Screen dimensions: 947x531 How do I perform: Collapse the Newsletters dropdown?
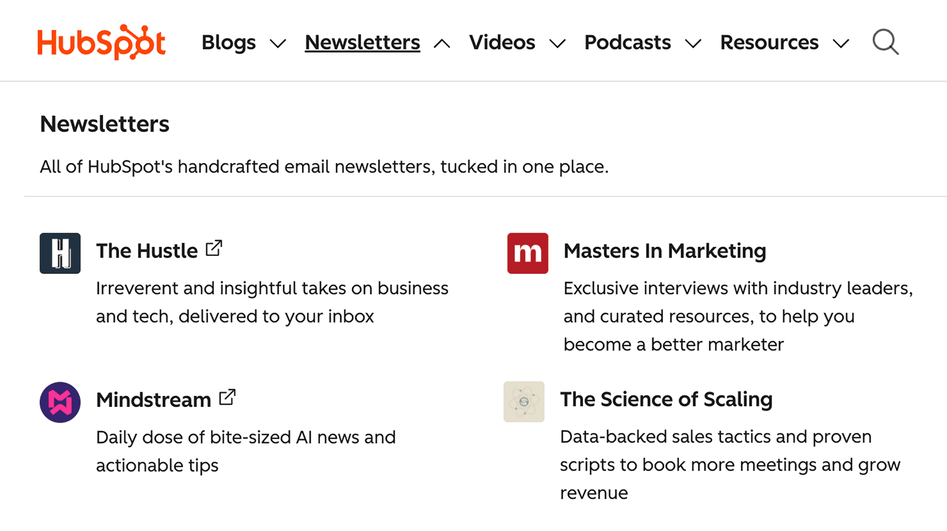coord(442,44)
